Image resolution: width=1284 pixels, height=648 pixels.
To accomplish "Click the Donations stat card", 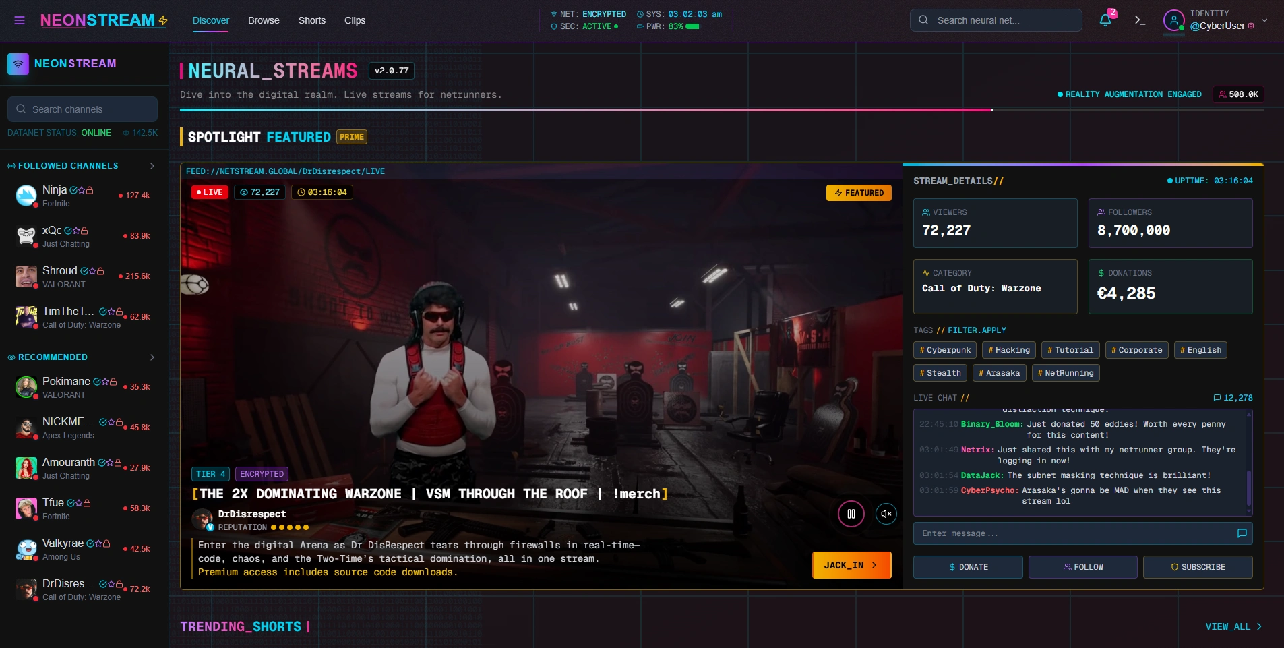I will click(1171, 287).
